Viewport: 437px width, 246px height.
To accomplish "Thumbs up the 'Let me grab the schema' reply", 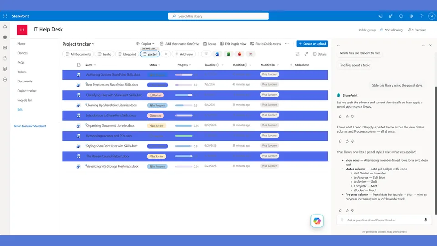I will (x=347, y=117).
